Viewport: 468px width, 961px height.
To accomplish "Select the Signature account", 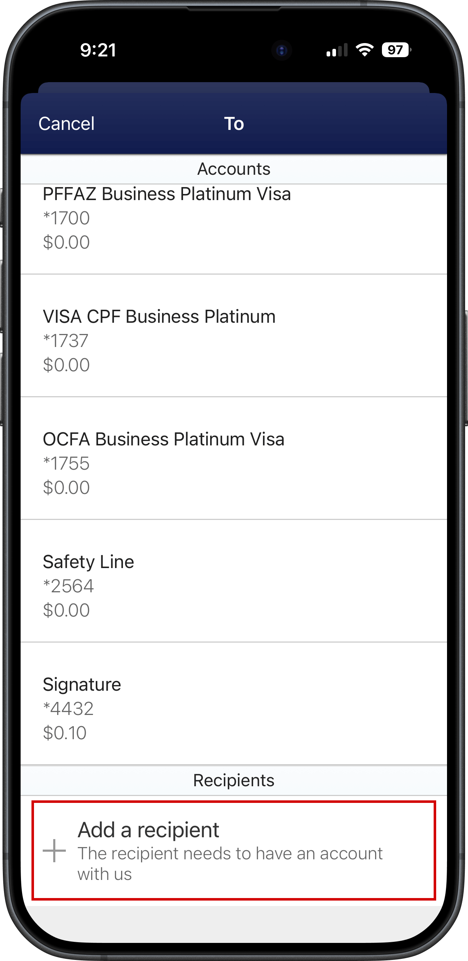I will [x=233, y=708].
